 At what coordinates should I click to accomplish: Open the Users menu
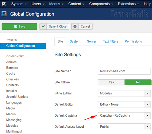[x=38, y=4]
